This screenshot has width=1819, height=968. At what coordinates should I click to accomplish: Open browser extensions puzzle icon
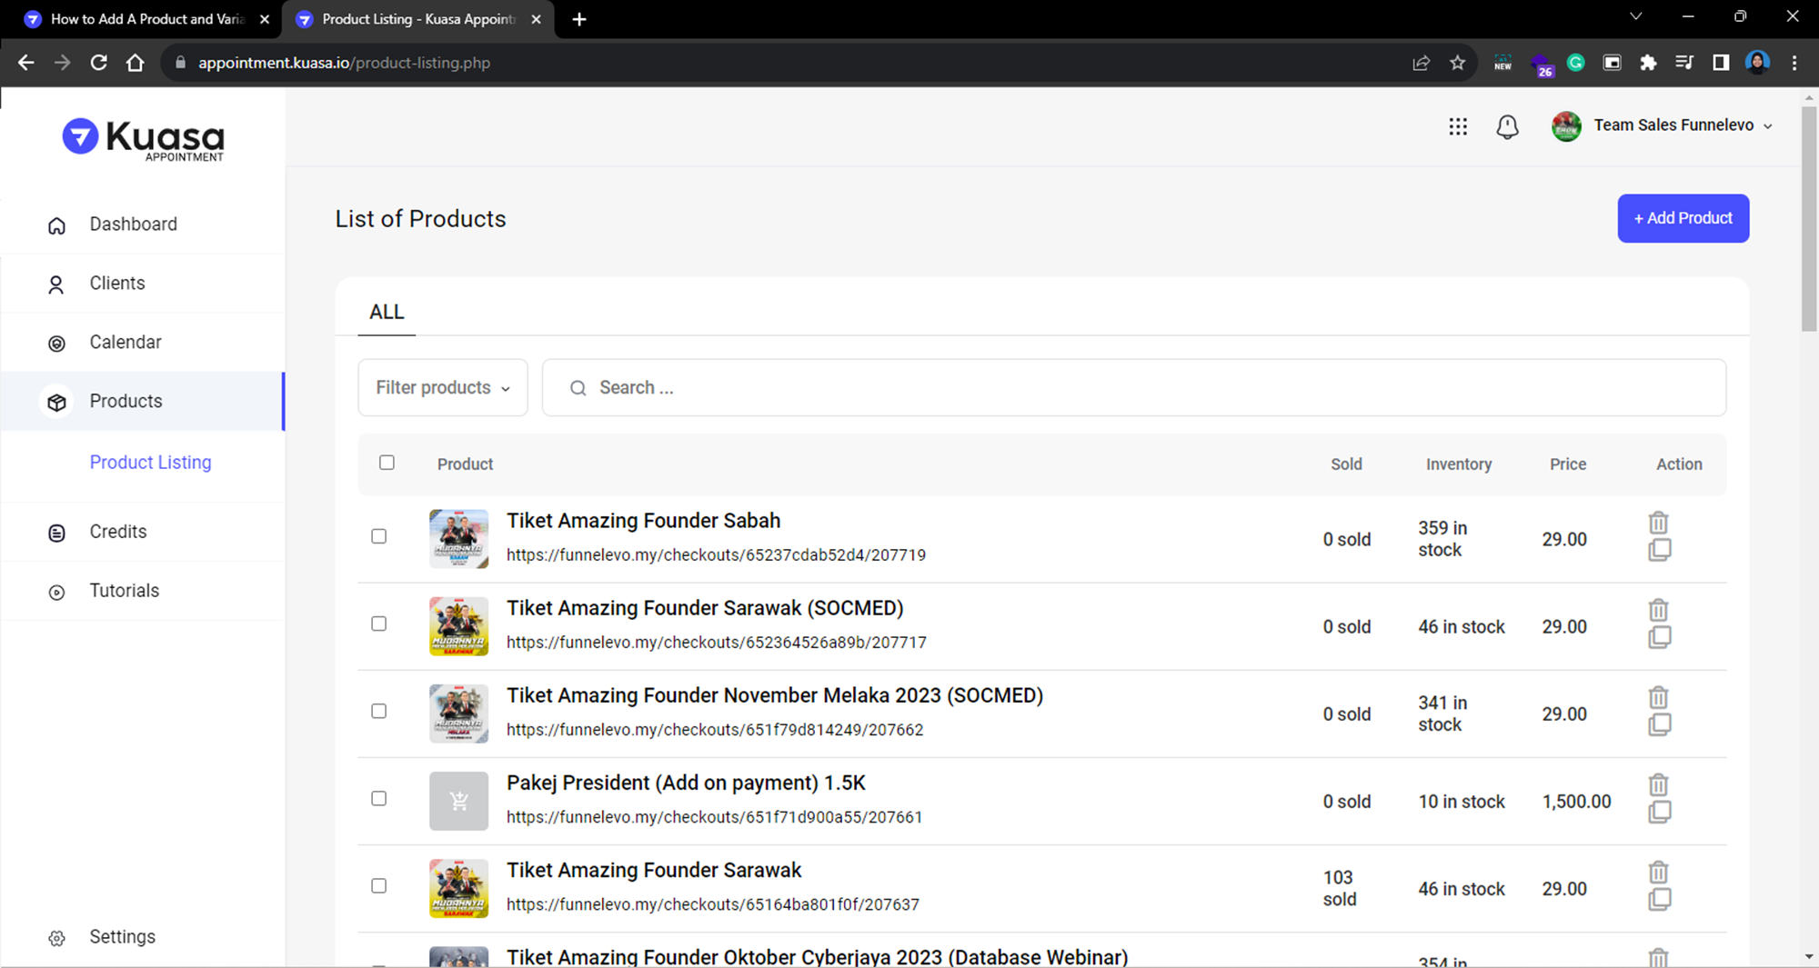click(1648, 63)
